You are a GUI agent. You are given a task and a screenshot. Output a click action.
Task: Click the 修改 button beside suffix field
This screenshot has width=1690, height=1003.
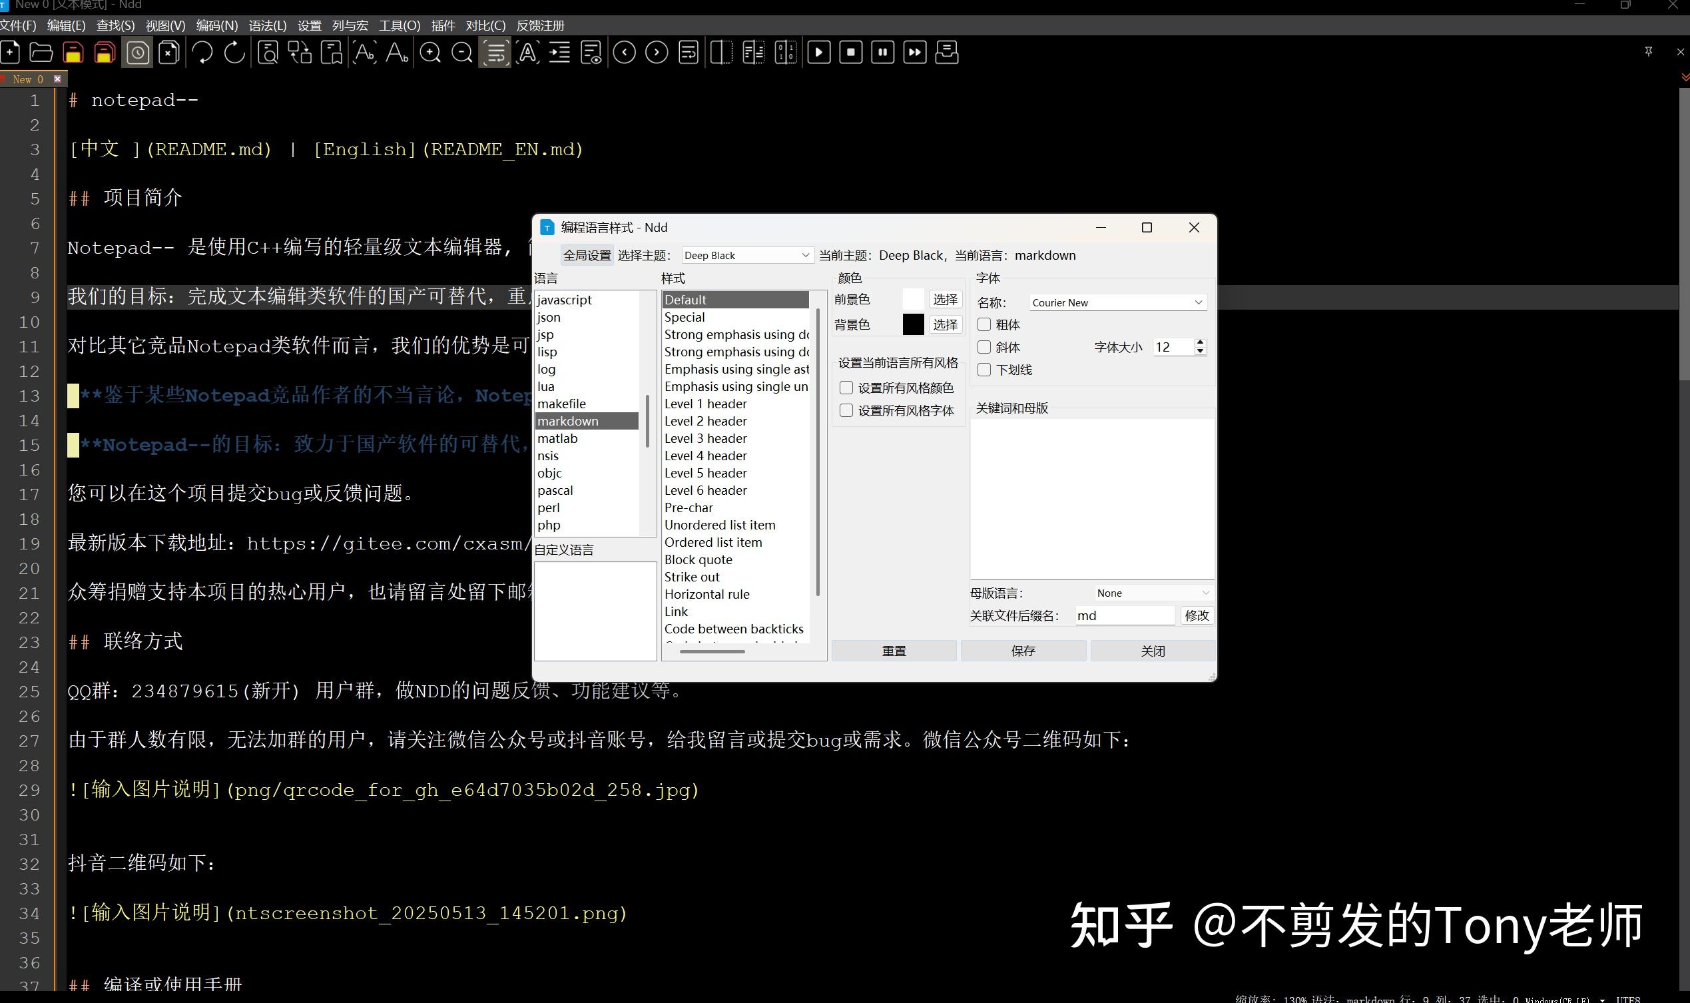click(x=1196, y=615)
